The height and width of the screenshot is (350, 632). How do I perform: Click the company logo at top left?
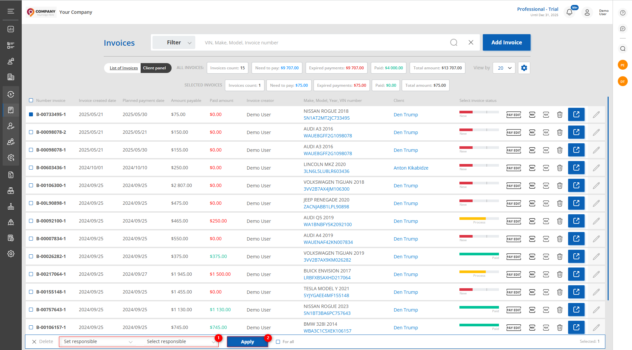tap(41, 12)
